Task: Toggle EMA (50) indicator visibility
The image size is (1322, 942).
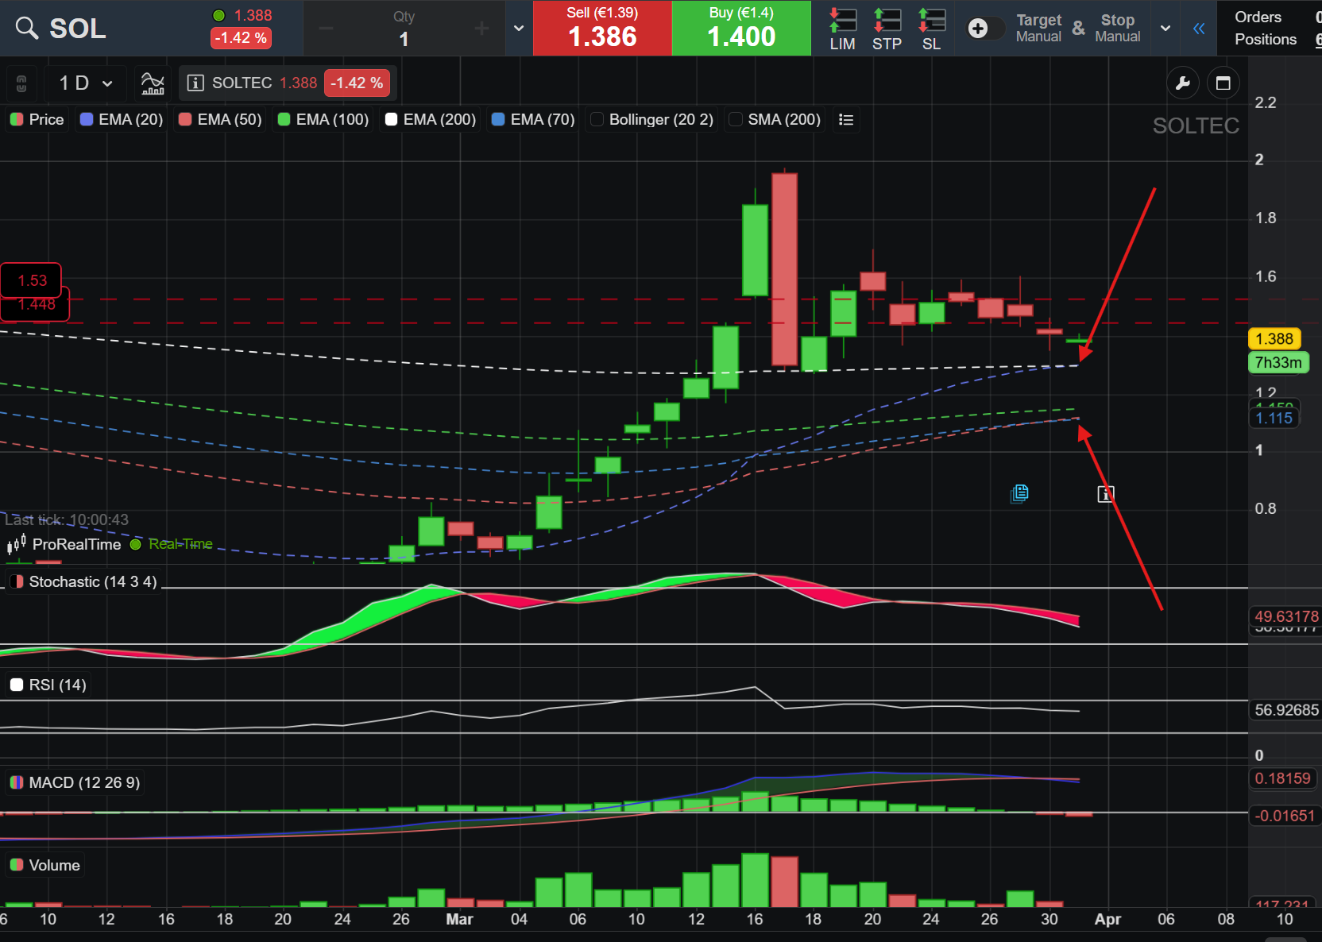Action: click(220, 119)
